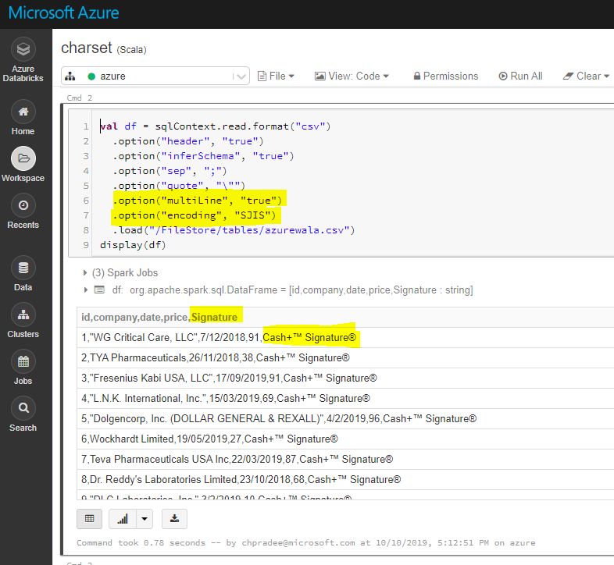Click the inferSchema option code line

[x=203, y=156]
